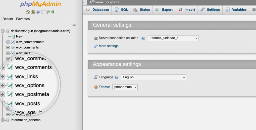Expand the information_schema database node
Screen dimensions: 256x130
coord(3,120)
